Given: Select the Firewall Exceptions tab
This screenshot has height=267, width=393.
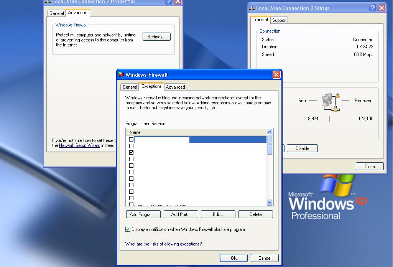Looking at the screenshot, I should (x=151, y=86).
